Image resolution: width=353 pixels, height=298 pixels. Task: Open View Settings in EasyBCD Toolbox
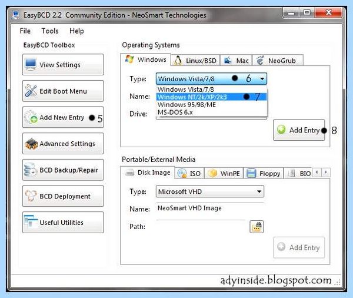[x=63, y=64]
